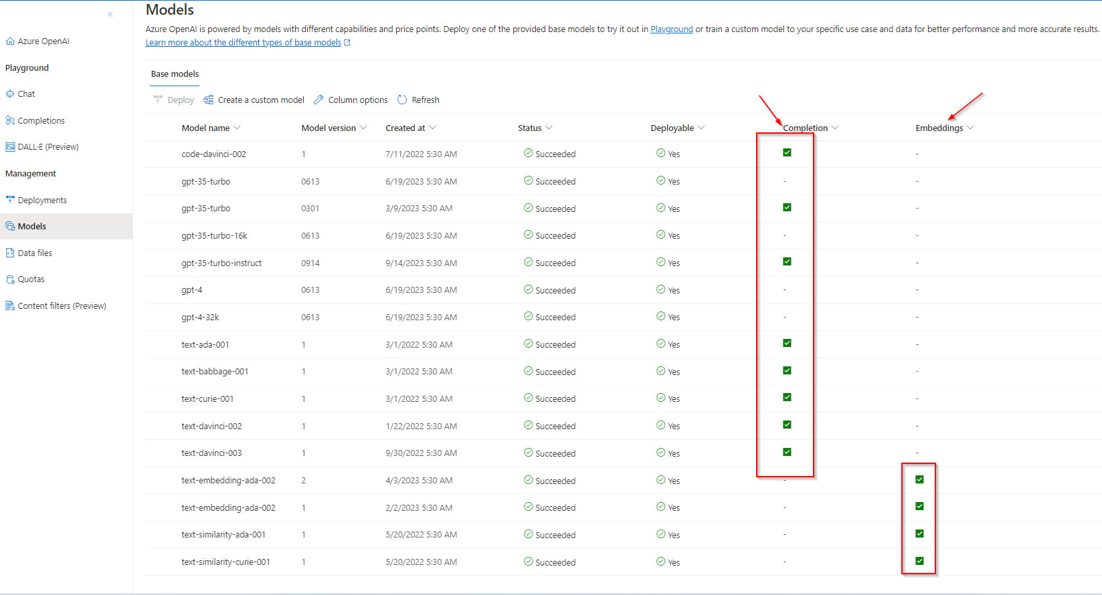Open Quotas in the sidebar

point(31,279)
